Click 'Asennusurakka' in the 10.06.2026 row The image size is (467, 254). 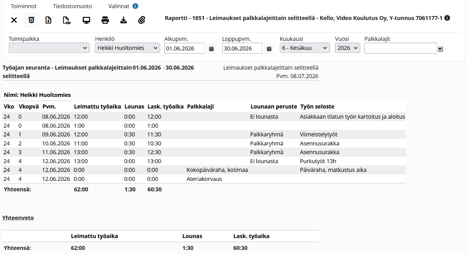click(x=319, y=143)
